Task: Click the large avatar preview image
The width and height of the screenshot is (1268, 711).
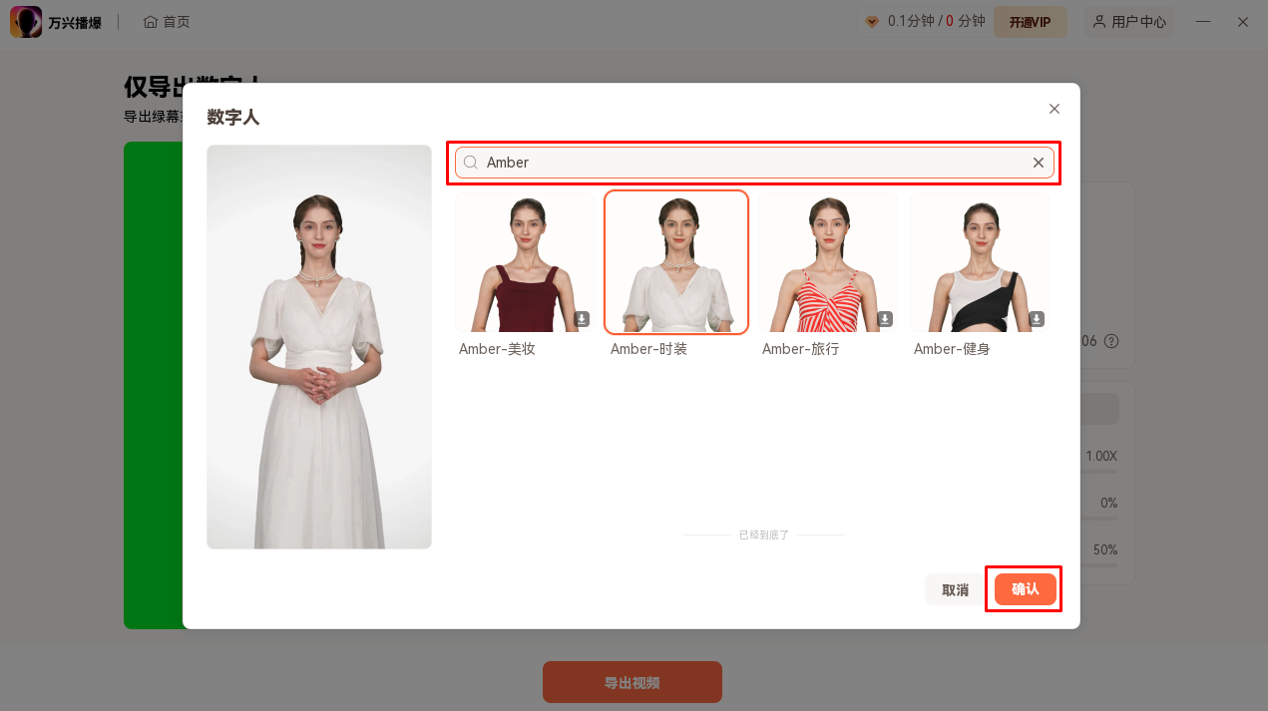Action: click(x=319, y=347)
